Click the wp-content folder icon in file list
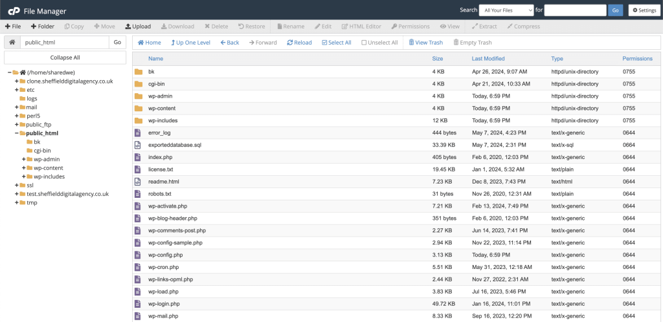This screenshot has width=663, height=322. tap(139, 109)
